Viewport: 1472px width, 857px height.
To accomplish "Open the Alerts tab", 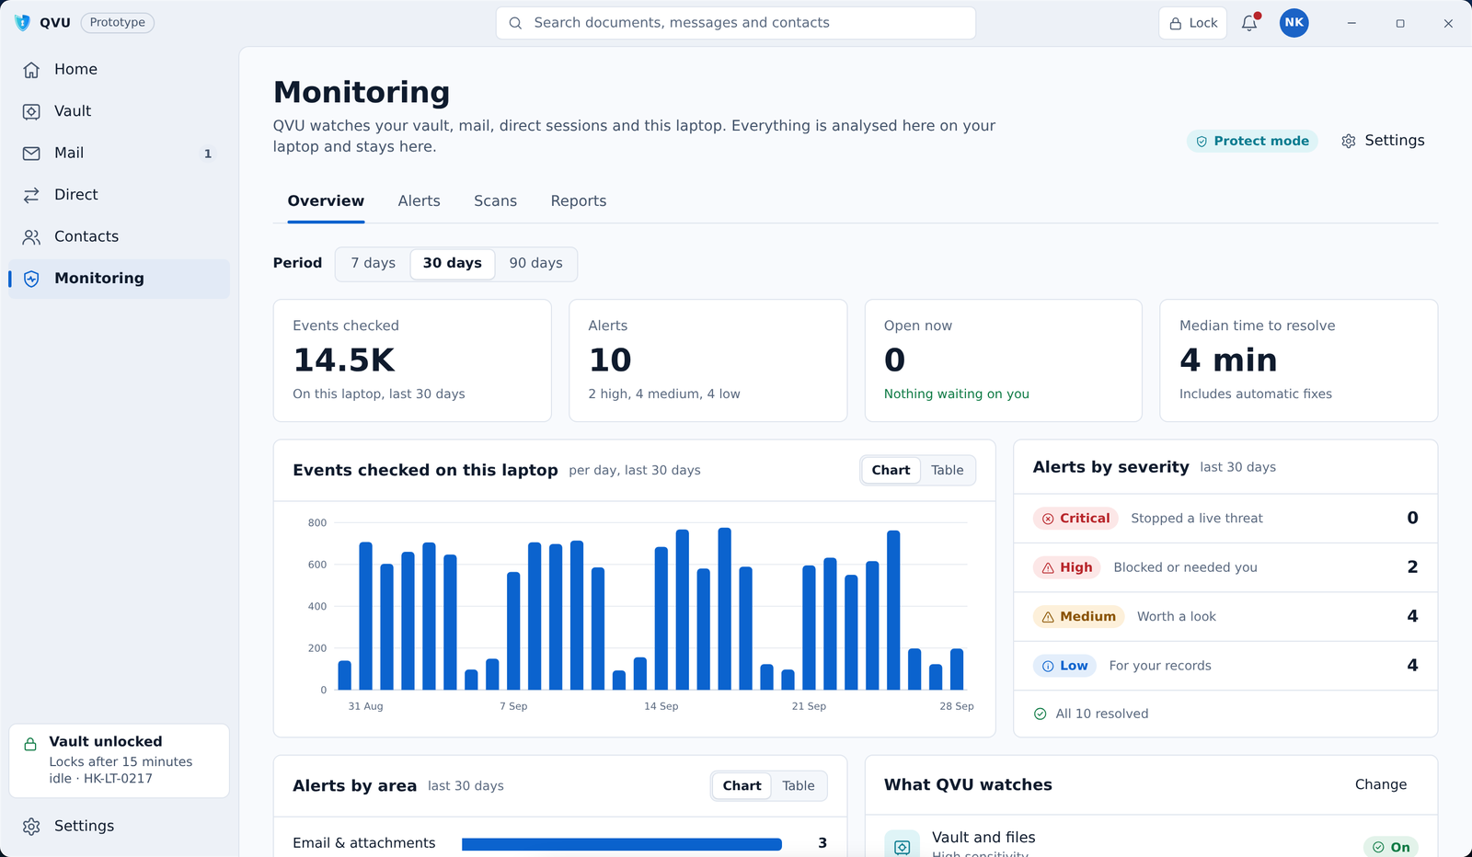I will [420, 201].
